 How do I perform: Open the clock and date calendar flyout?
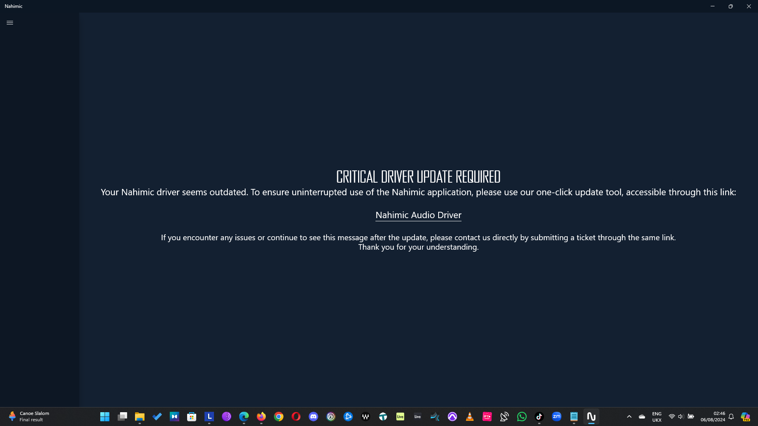[713, 417]
